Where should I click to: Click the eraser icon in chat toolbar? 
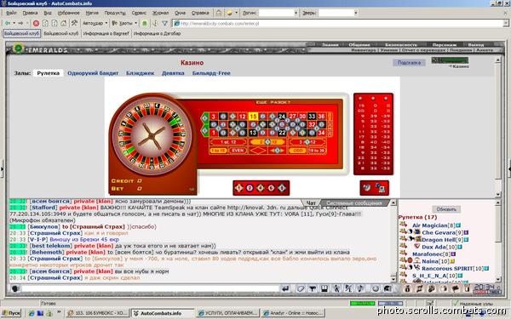301,288
